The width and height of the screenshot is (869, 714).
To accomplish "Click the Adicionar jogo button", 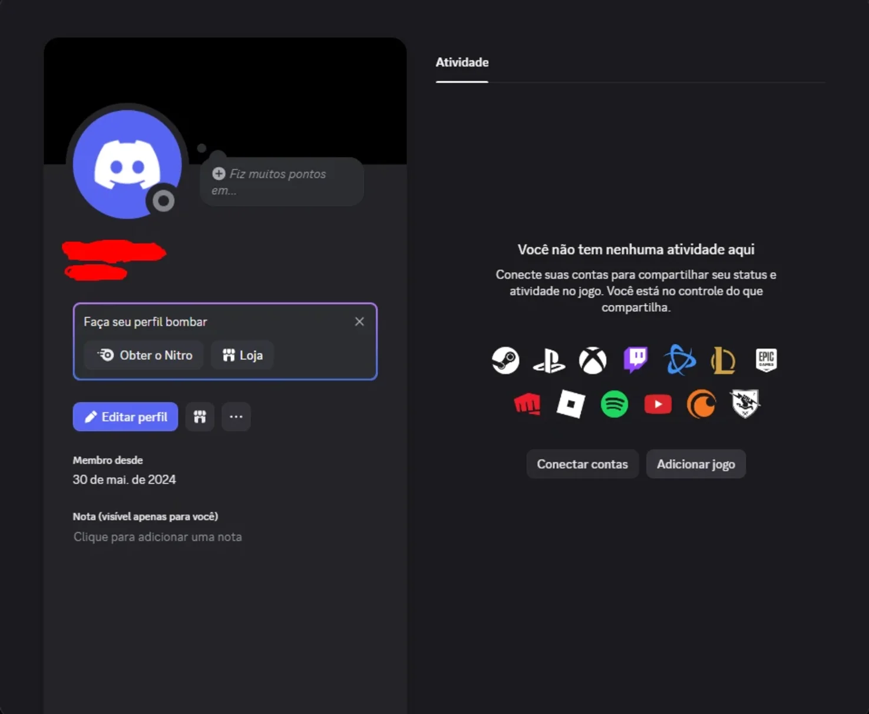I will point(696,464).
